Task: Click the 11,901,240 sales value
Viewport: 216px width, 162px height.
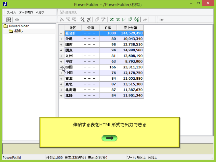Action: pyautogui.click(x=130, y=96)
